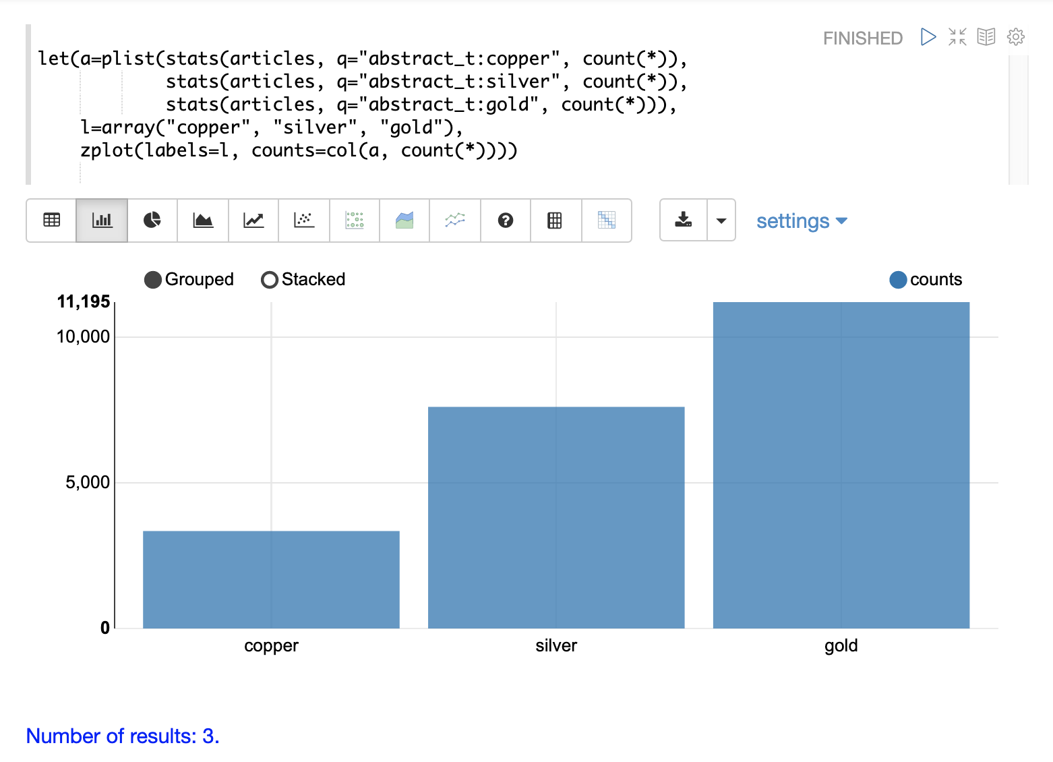The height and width of the screenshot is (762, 1053).
Task: Toggle the counts series legend
Action: click(898, 280)
